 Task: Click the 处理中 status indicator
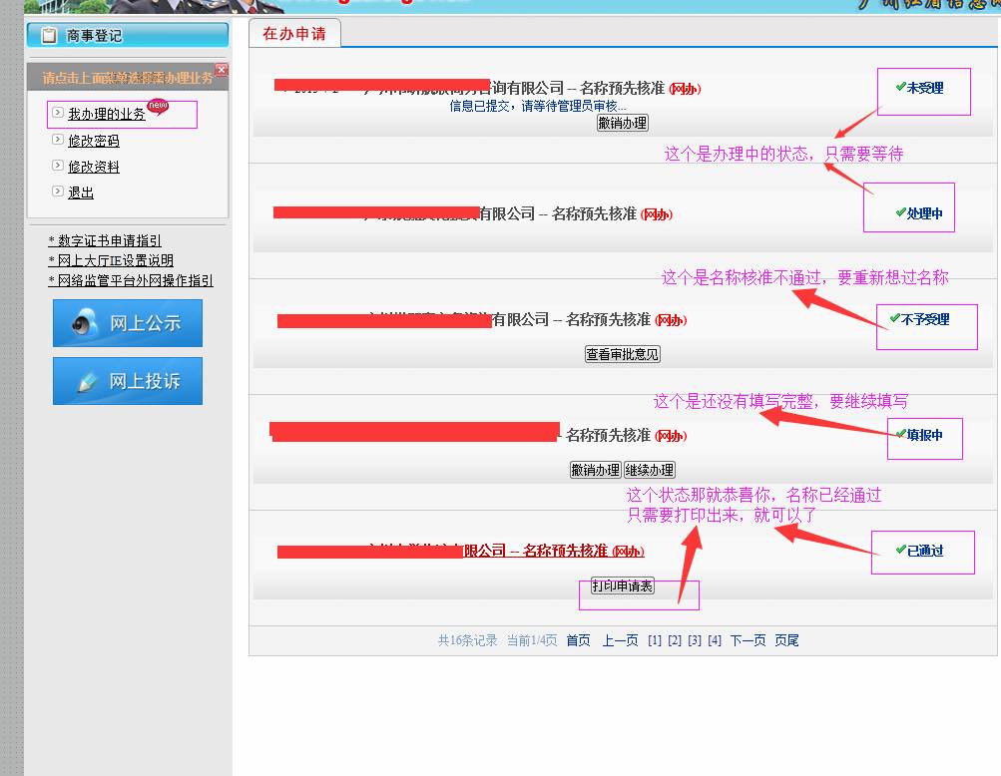pos(908,207)
